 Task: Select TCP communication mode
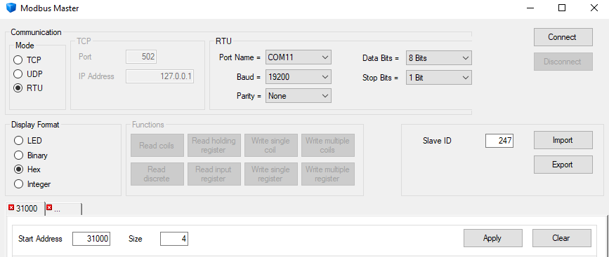[x=27, y=60]
